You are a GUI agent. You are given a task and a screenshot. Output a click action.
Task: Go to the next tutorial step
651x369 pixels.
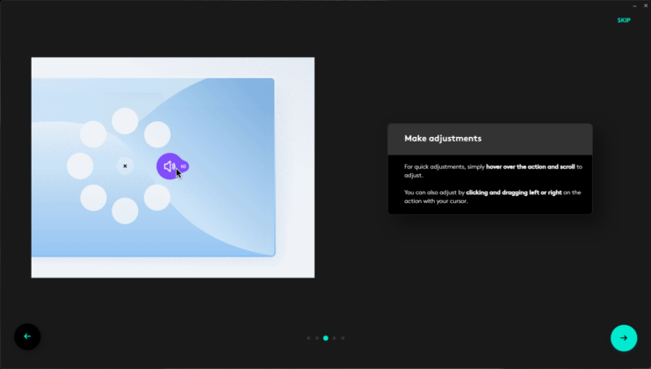[x=624, y=338]
